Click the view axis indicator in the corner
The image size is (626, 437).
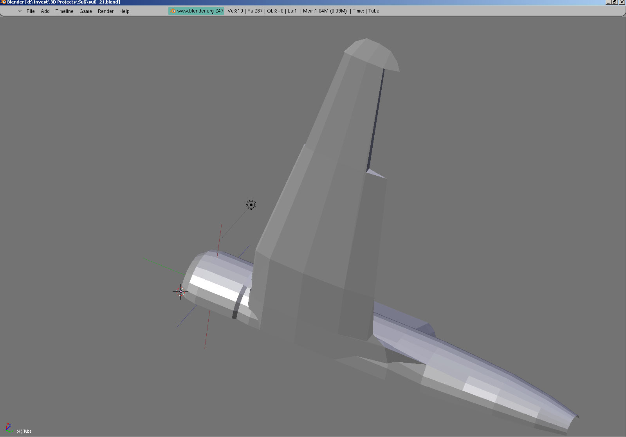(9, 428)
